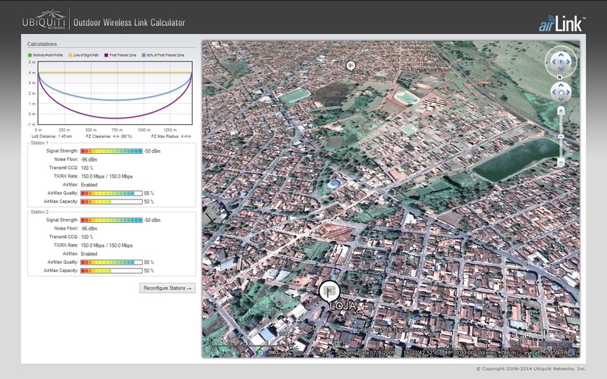The height and width of the screenshot is (379, 607).
Task: Click the remote station marker at top of map
Action: click(x=351, y=66)
